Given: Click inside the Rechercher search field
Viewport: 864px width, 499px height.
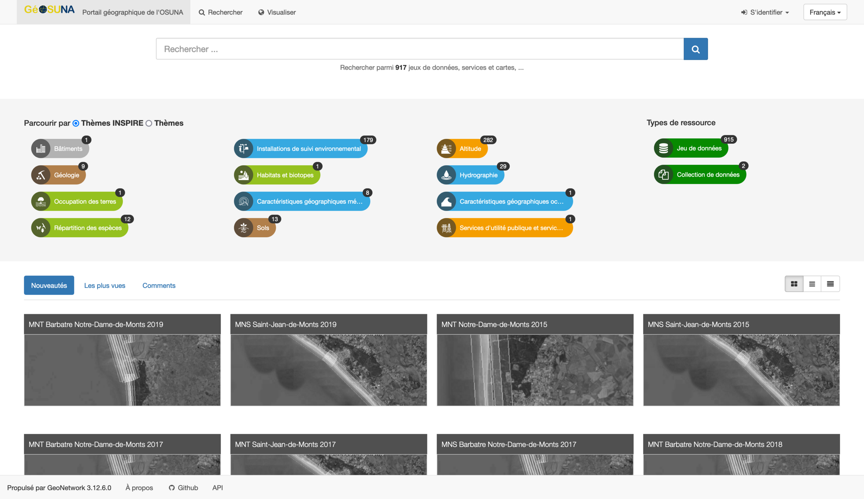Looking at the screenshot, I should point(420,49).
